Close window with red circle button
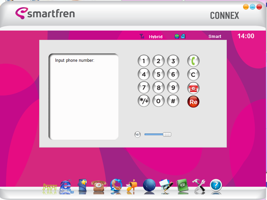Image resolution: width=267 pixels, height=200 pixels. [259, 7]
